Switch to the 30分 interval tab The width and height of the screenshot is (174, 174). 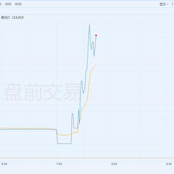8,4
